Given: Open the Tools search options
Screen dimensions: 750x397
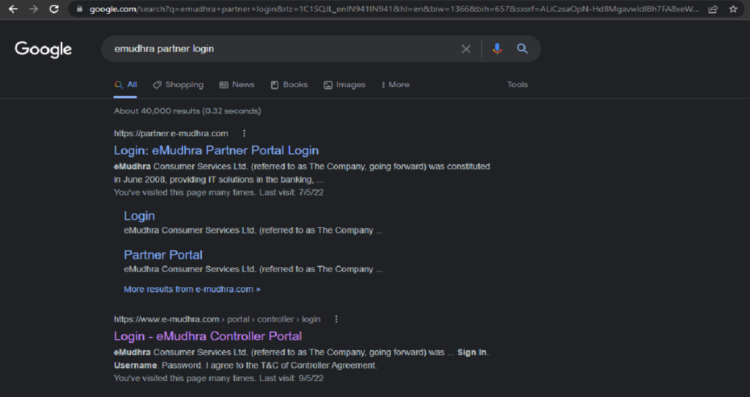Looking at the screenshot, I should [x=517, y=85].
